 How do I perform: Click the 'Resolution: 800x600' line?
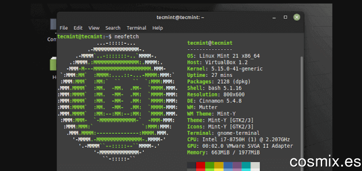(x=216, y=95)
